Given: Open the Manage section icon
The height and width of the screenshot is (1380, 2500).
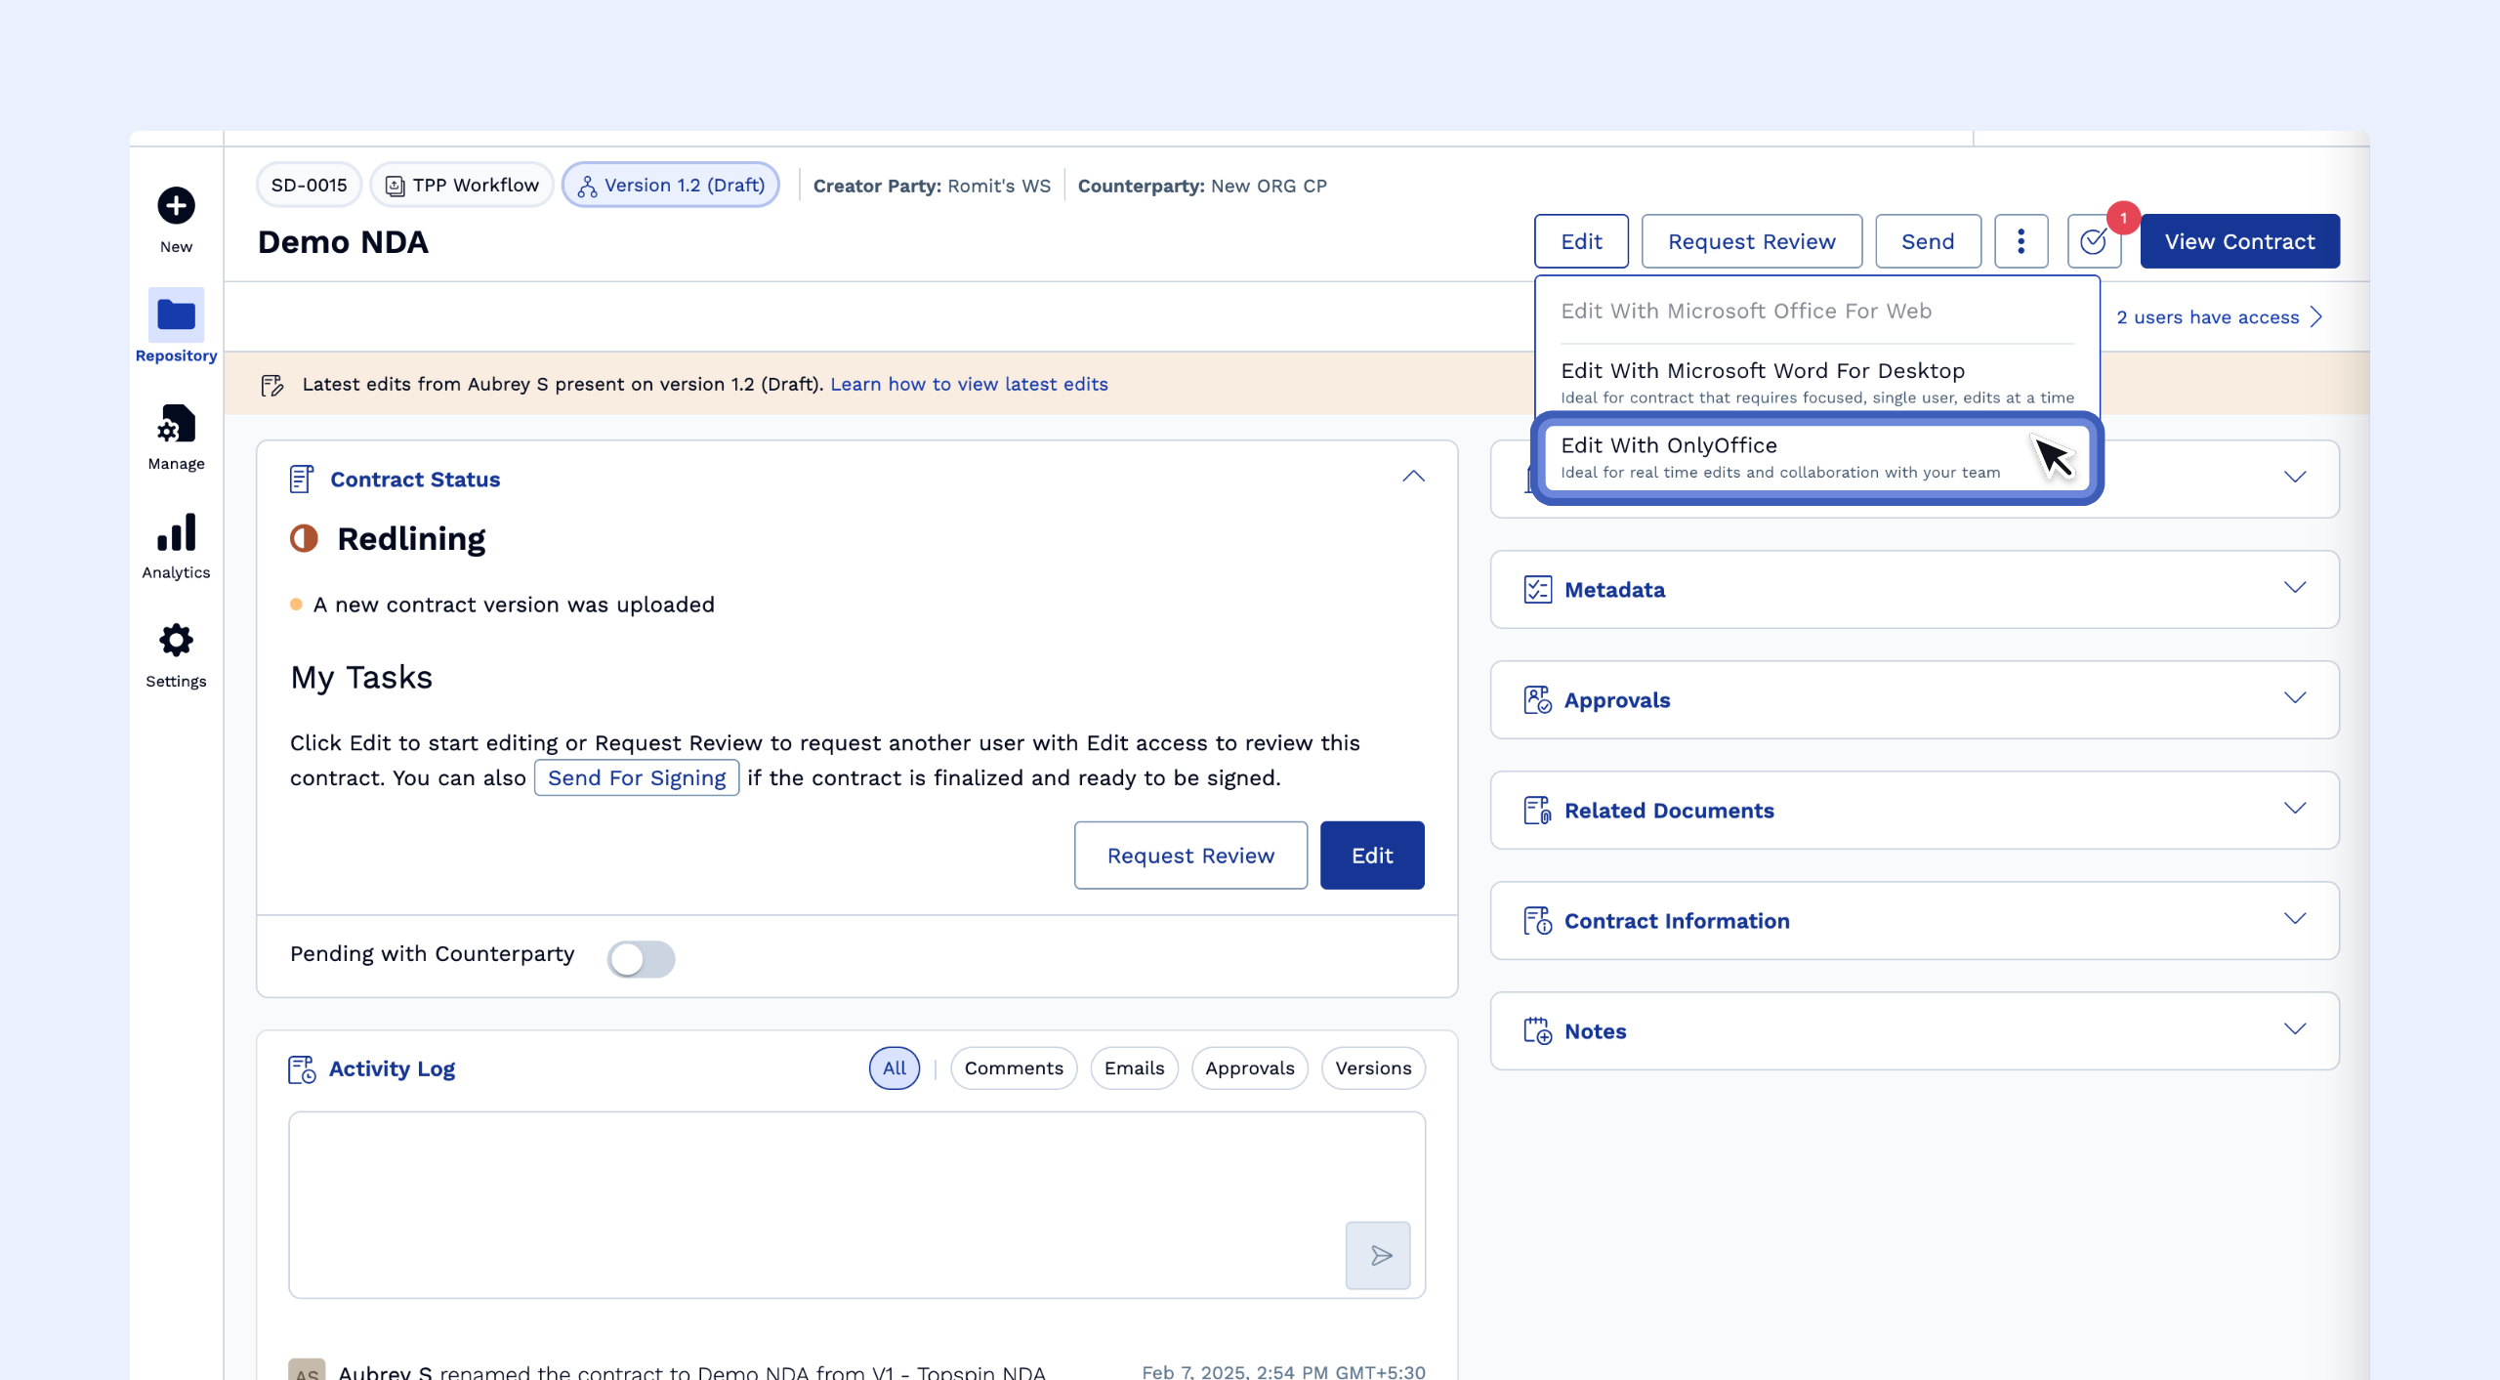Looking at the screenshot, I should 176,424.
